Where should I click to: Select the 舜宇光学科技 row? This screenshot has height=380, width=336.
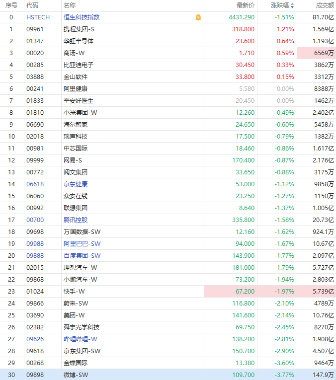168,327
